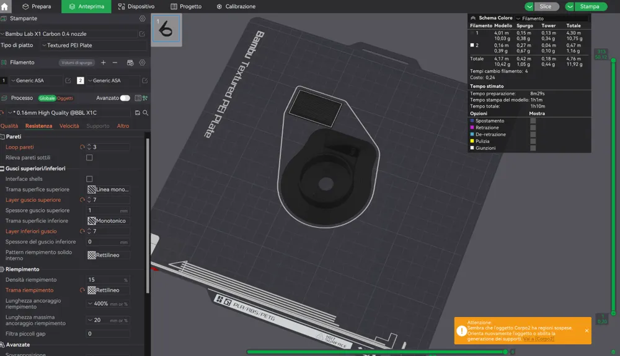
Task: Select plate 1 thumbnail
Action: (x=166, y=28)
